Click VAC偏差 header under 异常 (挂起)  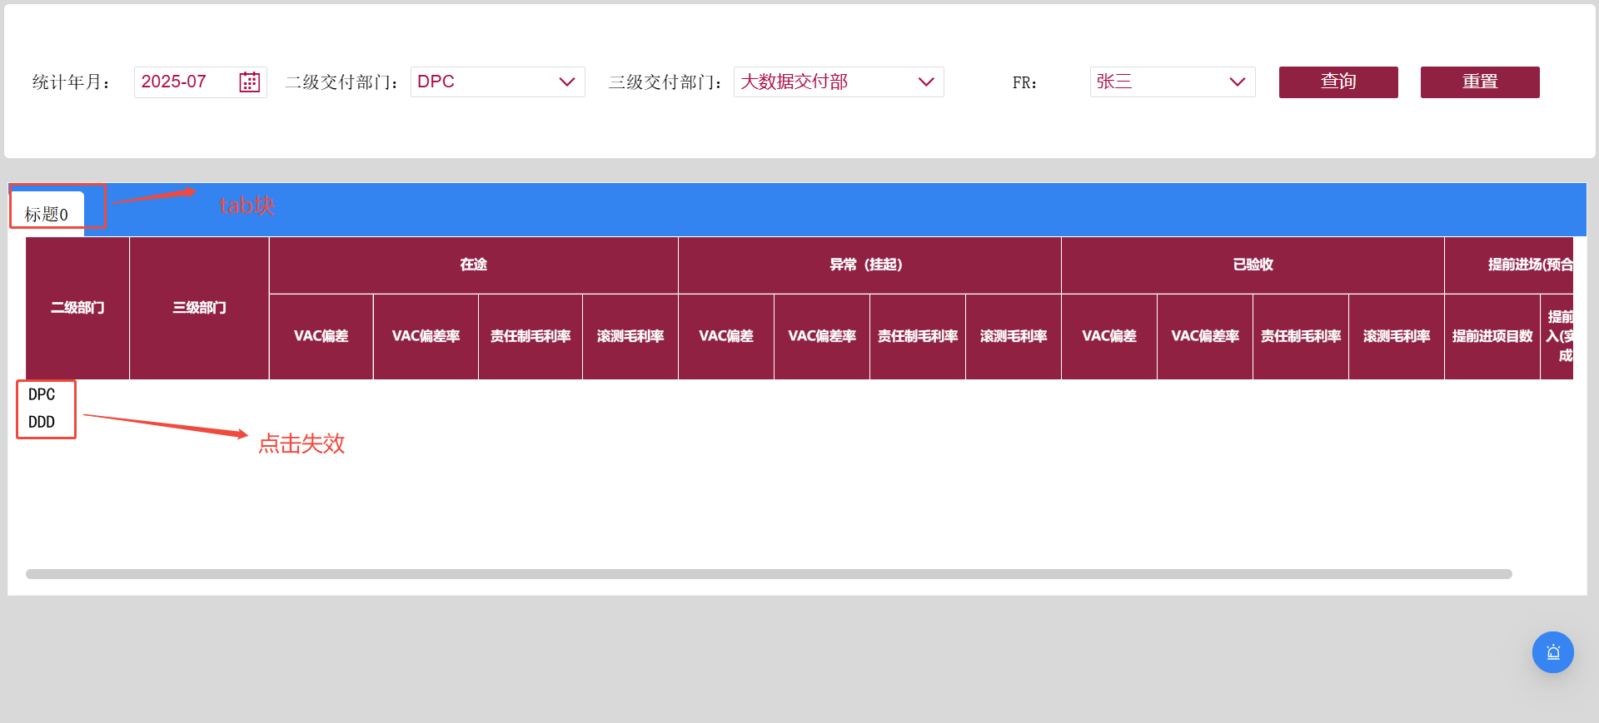coord(726,336)
